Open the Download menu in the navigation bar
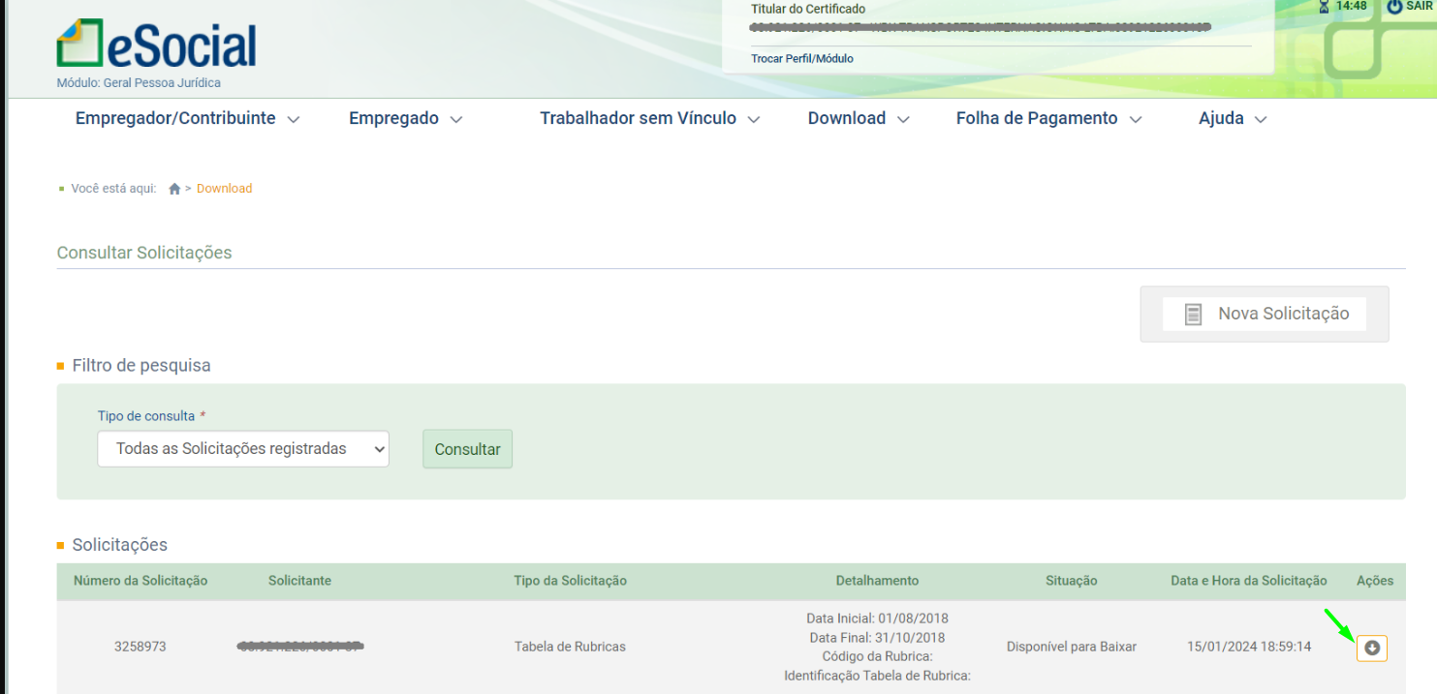The image size is (1437, 694). tap(859, 118)
